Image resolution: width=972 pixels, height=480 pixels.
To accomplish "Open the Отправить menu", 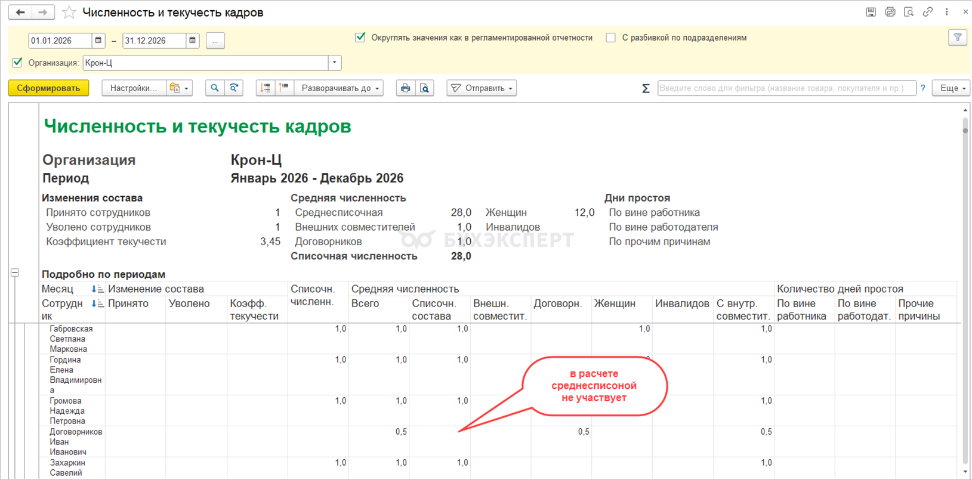I will tap(482, 88).
